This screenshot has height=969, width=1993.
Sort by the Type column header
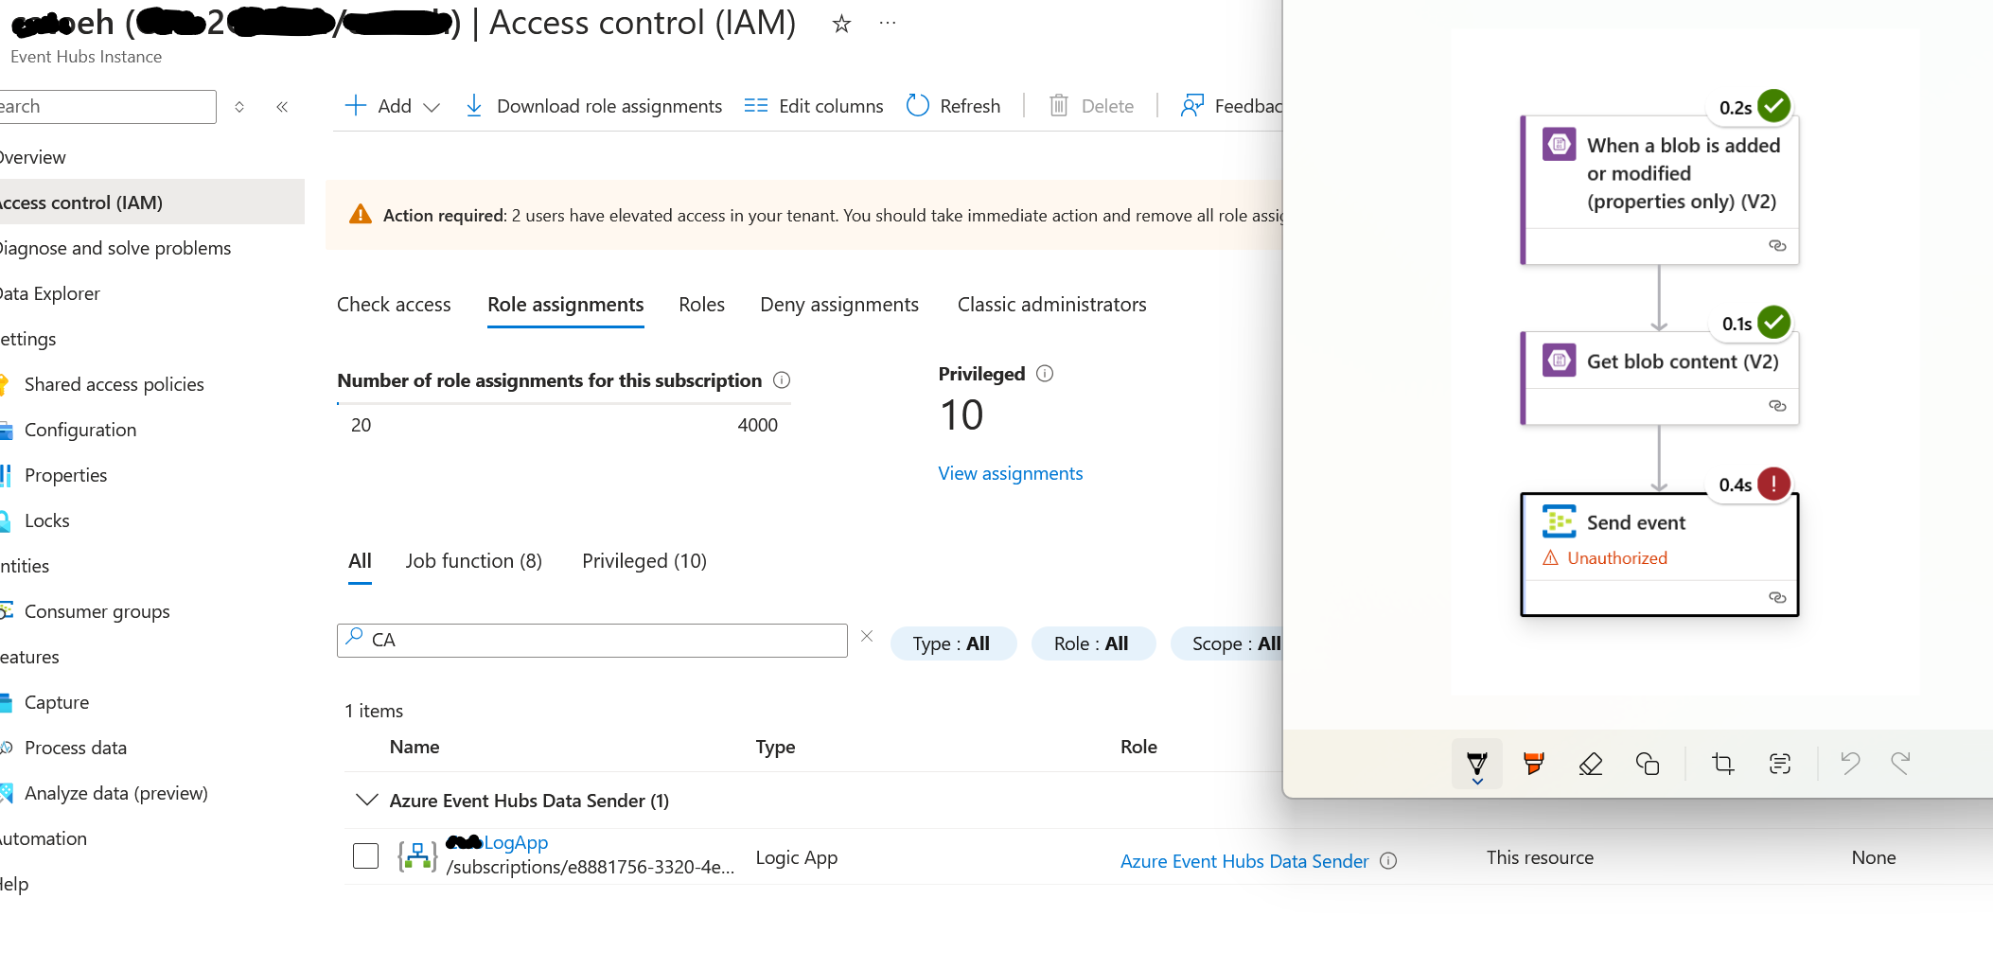pyautogui.click(x=775, y=747)
